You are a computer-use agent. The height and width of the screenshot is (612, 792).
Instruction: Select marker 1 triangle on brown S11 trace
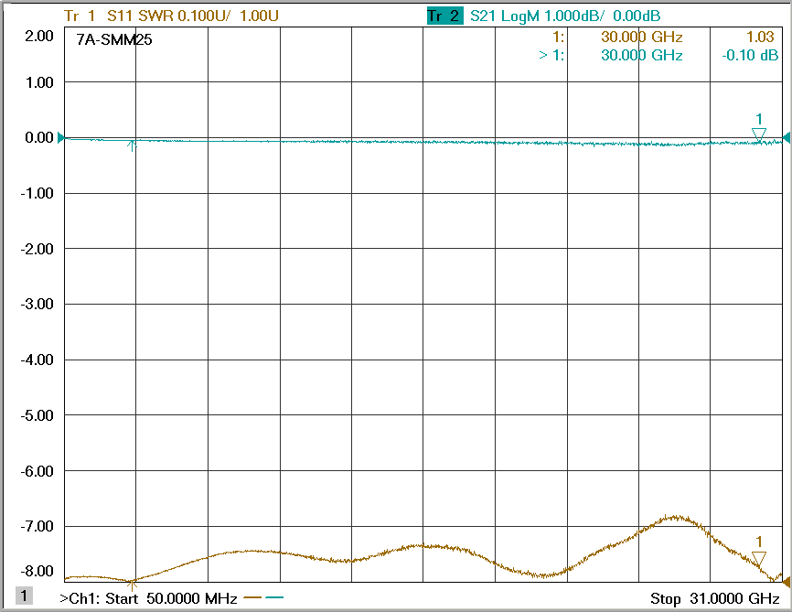pos(758,558)
